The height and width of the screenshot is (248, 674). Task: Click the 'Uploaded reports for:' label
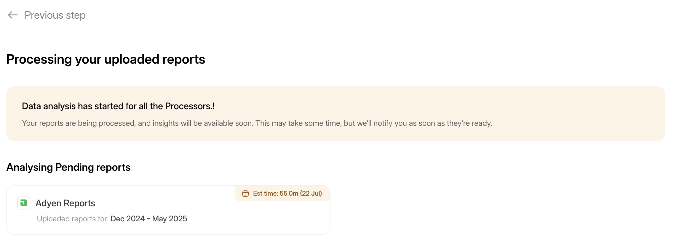click(x=73, y=219)
